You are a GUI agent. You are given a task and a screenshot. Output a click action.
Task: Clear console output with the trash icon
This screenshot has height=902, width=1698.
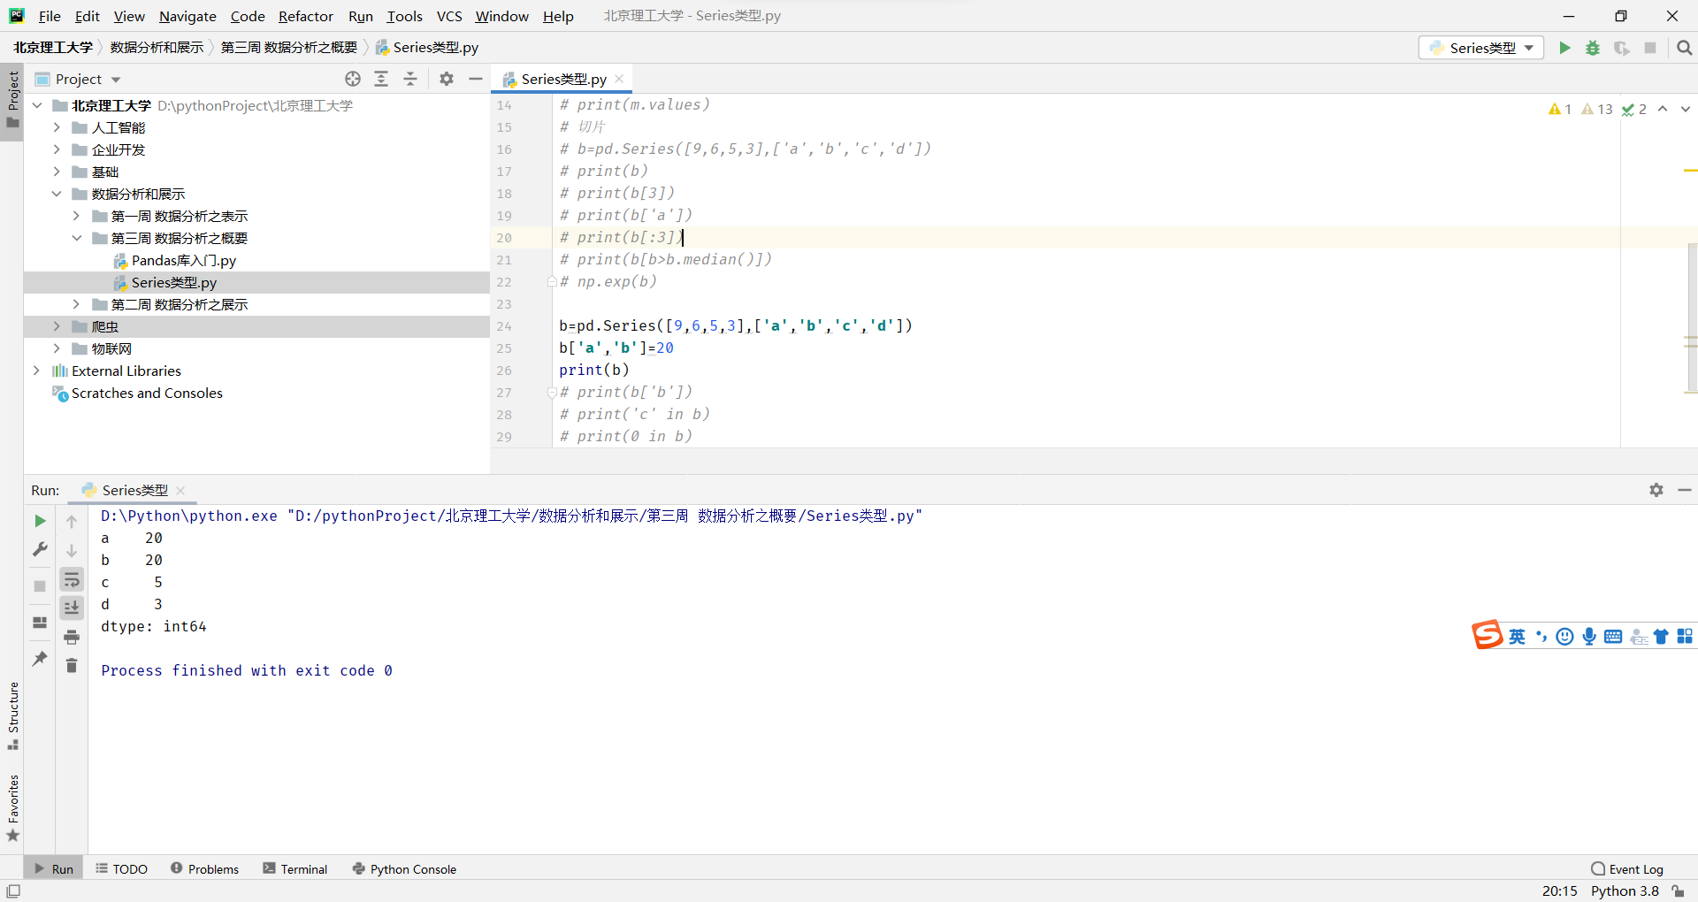(72, 665)
